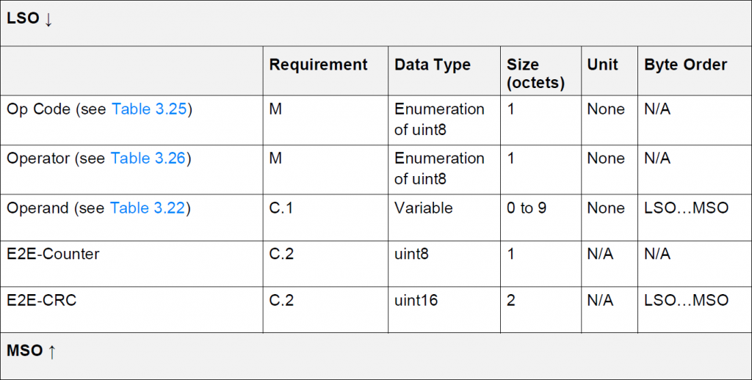Click the Size (octets) column header
Image resolution: width=752 pixels, height=380 pixels.
(x=535, y=73)
